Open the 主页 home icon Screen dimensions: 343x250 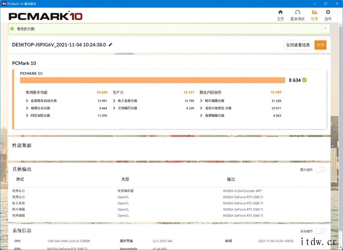coord(281,12)
